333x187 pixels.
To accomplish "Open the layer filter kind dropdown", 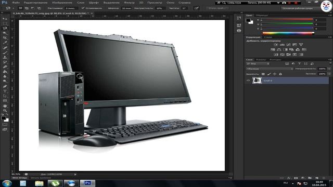I will click(258, 63).
